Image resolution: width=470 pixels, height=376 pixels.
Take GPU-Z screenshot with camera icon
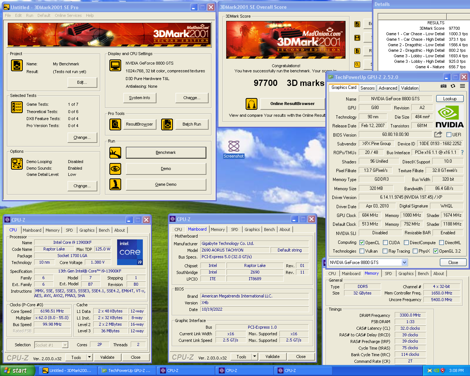point(444,86)
